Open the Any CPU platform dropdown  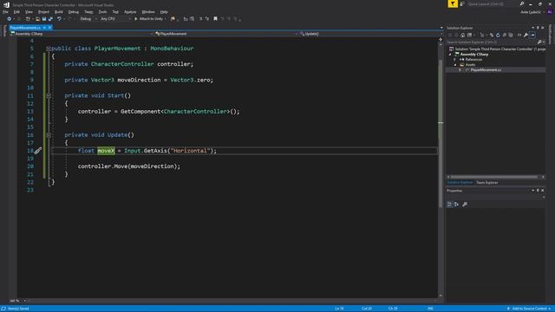(115, 19)
